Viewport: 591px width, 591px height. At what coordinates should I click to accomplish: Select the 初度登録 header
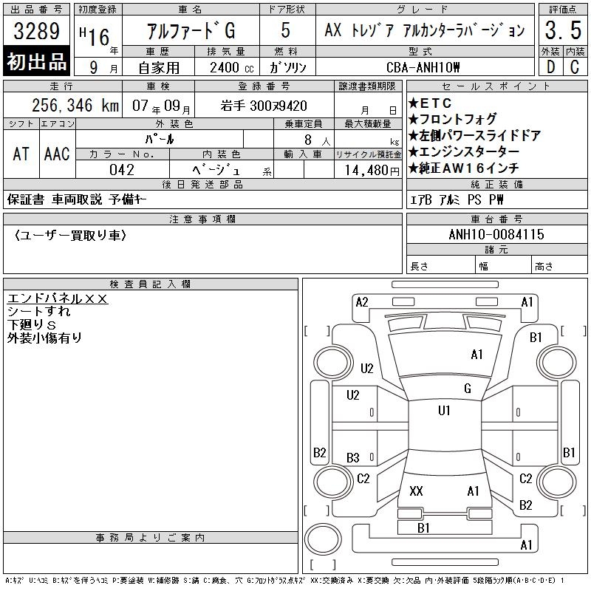tap(98, 9)
